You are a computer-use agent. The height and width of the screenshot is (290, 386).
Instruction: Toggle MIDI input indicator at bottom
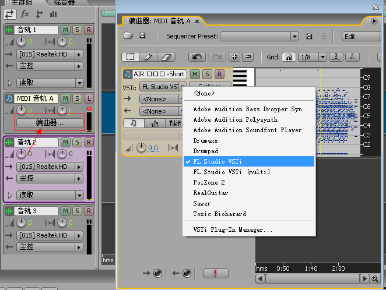(157, 273)
